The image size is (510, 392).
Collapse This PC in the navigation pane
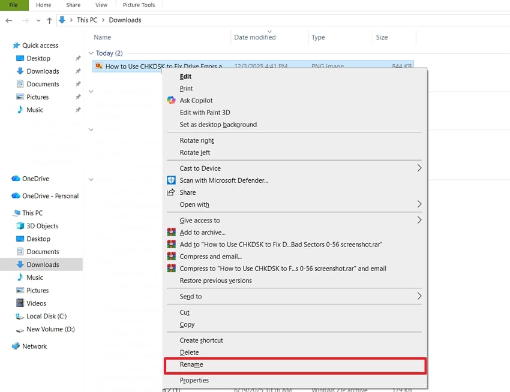pos(8,212)
